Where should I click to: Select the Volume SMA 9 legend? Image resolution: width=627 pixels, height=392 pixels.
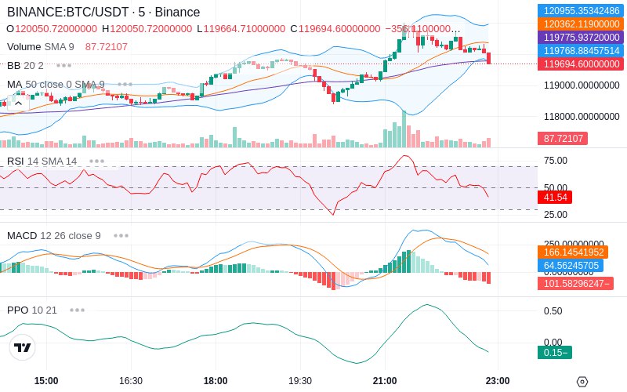pos(41,47)
